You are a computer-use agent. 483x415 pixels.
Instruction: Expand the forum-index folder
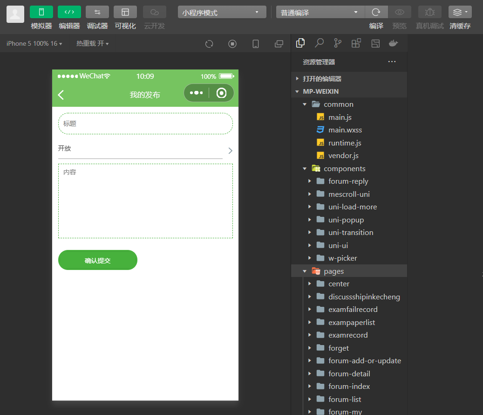pos(349,386)
